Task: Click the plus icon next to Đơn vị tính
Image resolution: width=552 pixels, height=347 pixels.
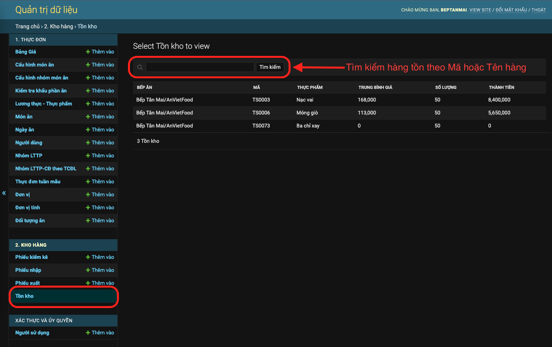Action: pos(88,207)
